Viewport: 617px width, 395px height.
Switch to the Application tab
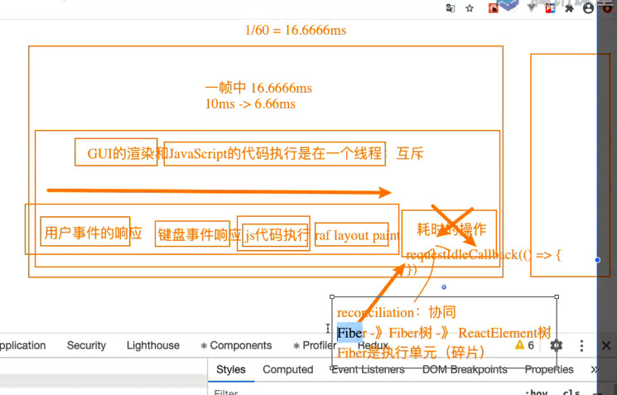(x=22, y=345)
